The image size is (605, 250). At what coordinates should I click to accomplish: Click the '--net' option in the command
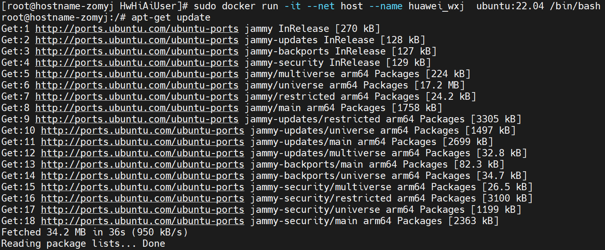[x=321, y=6]
